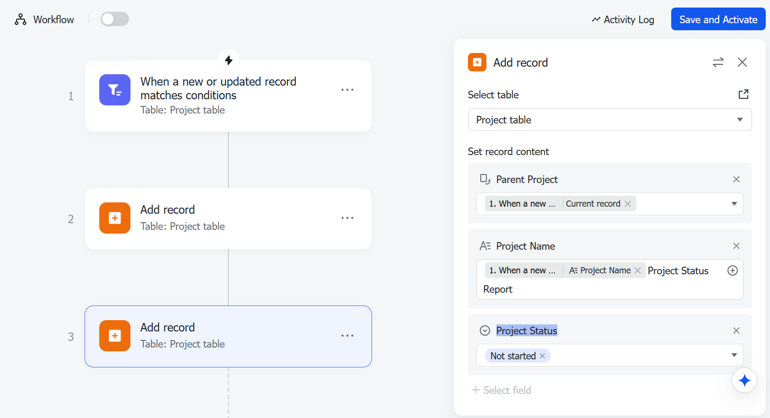The width and height of the screenshot is (770, 418).
Task: Click the Project Status single-select icon
Action: pyautogui.click(x=485, y=331)
